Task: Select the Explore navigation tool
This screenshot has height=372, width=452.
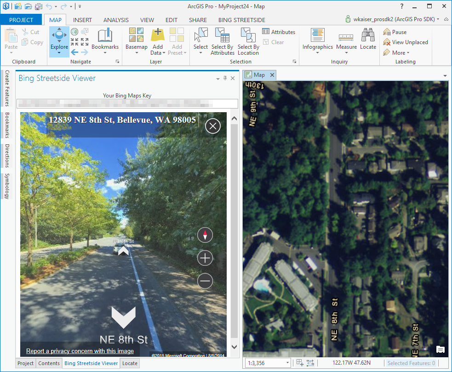Action: tap(59, 38)
